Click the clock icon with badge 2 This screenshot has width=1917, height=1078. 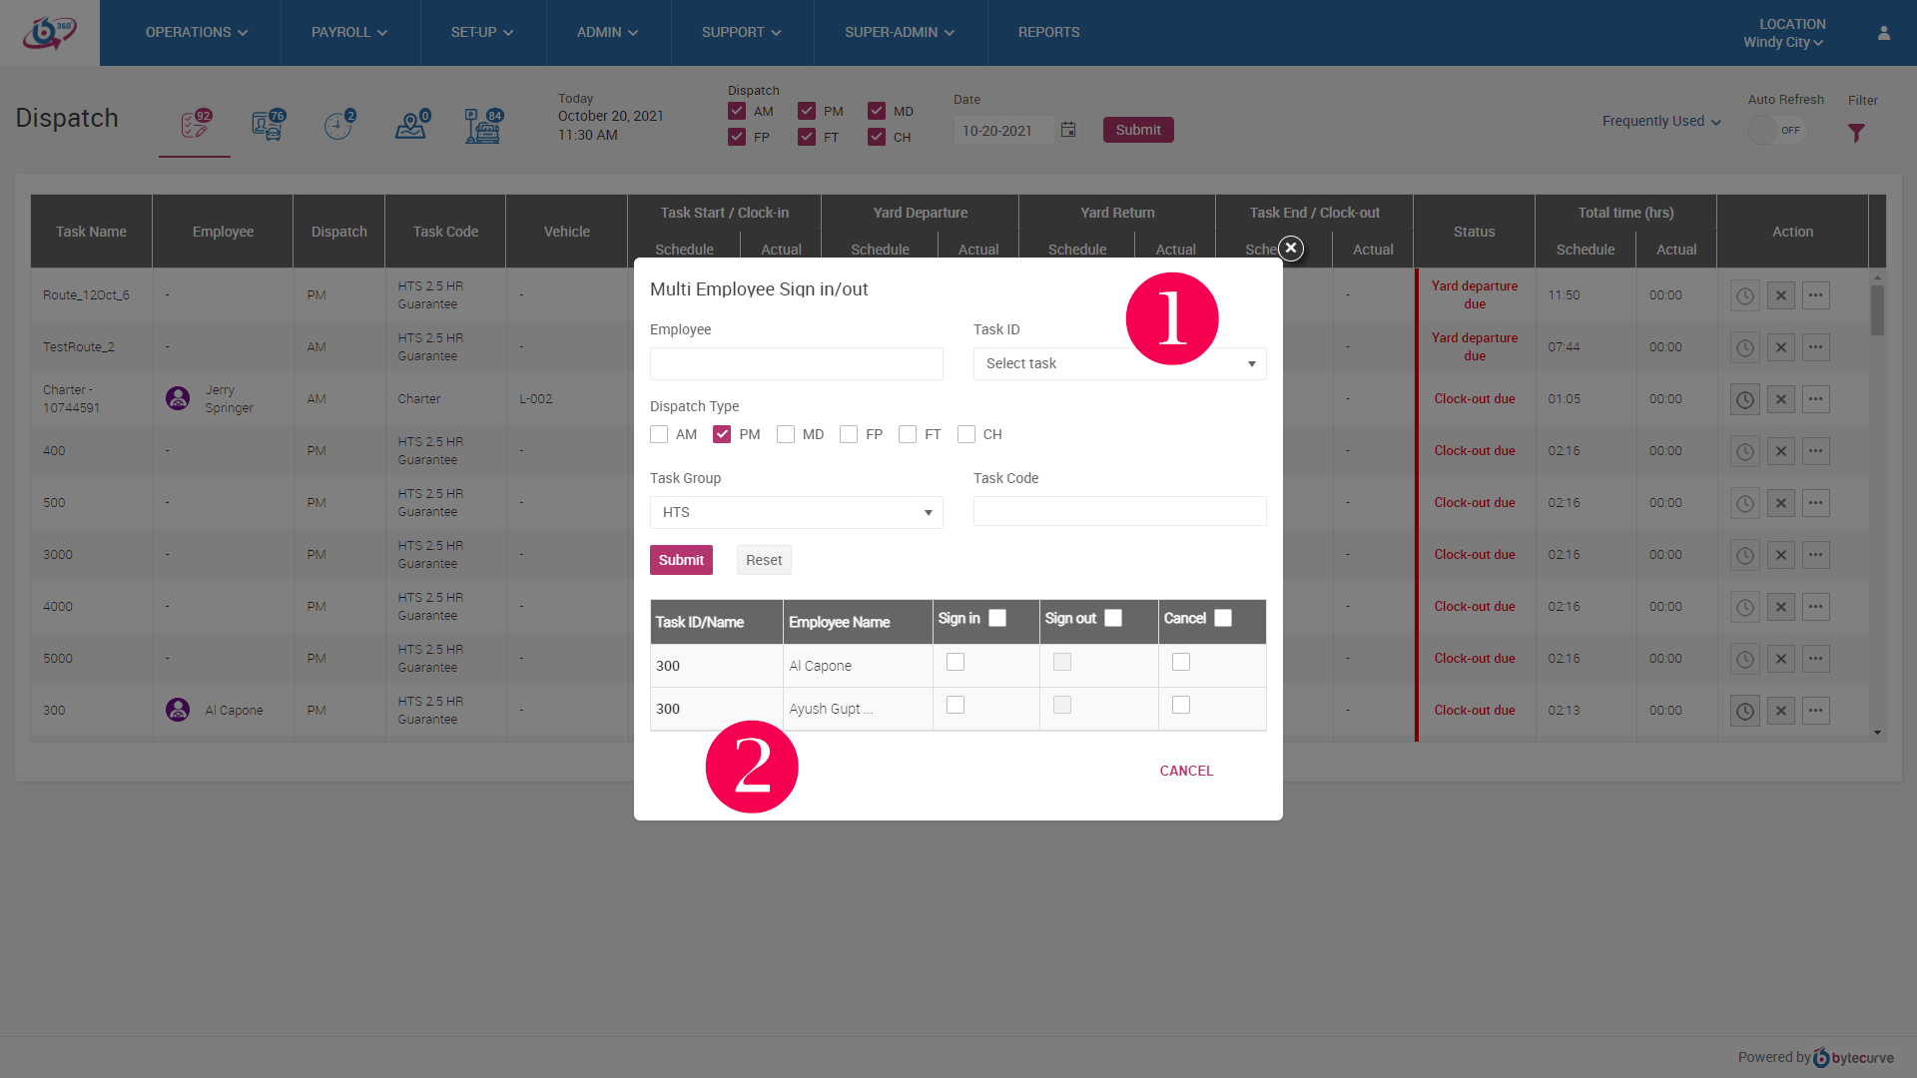coord(338,126)
